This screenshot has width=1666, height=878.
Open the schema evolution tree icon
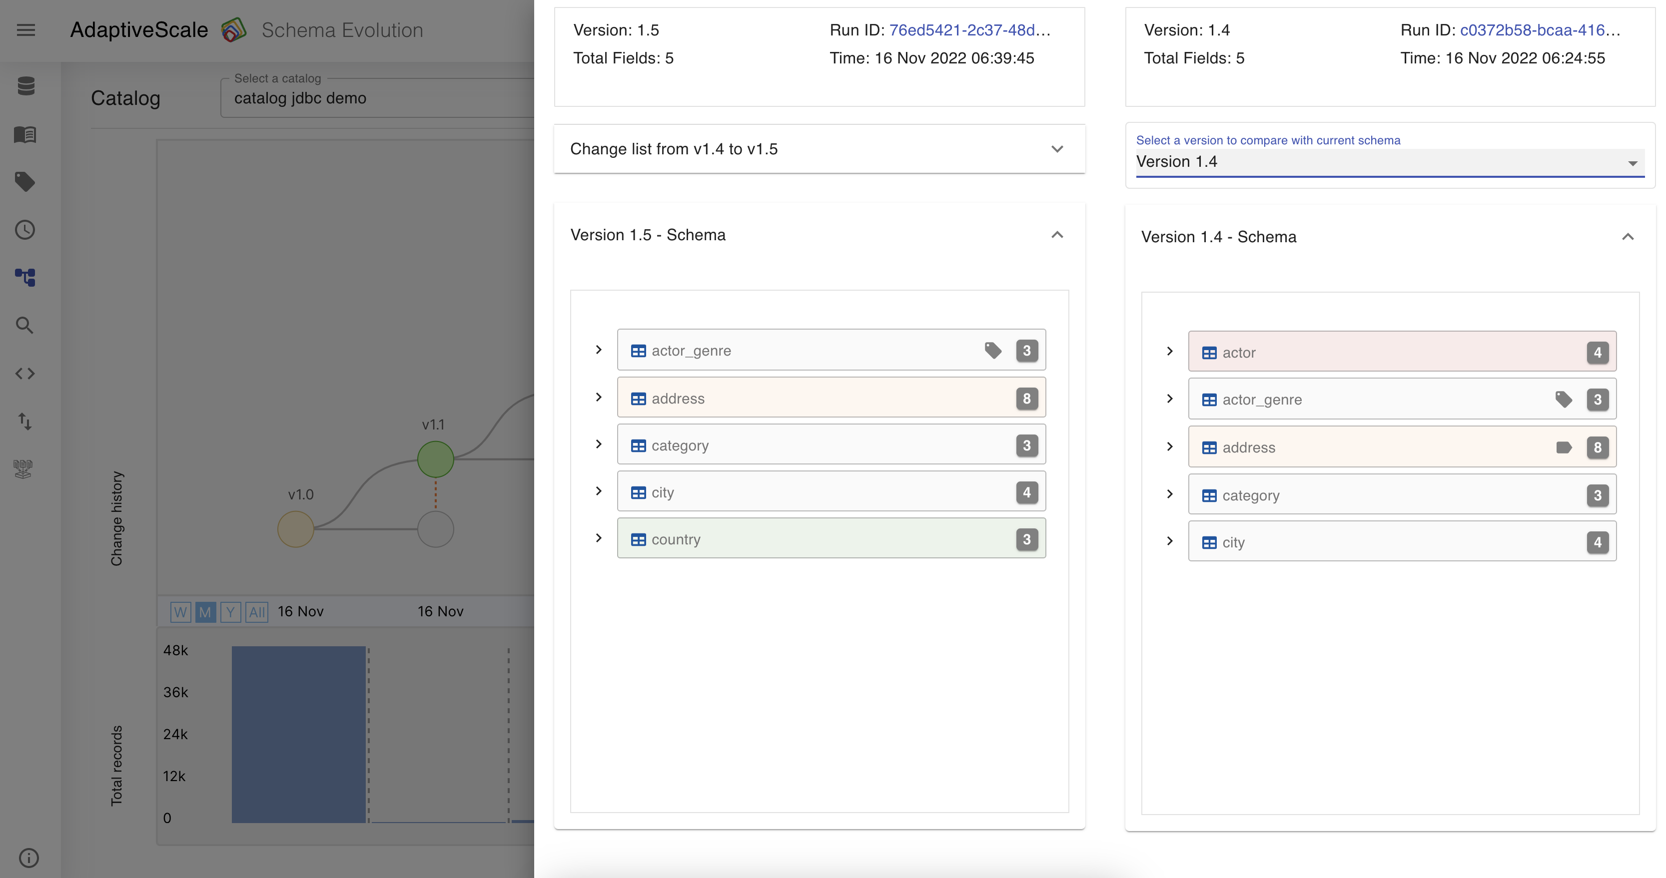25,277
